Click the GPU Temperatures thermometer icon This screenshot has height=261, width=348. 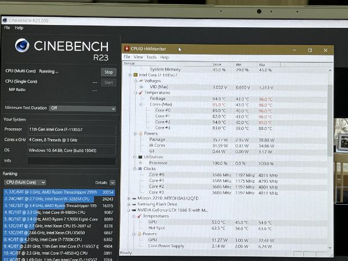(139, 216)
